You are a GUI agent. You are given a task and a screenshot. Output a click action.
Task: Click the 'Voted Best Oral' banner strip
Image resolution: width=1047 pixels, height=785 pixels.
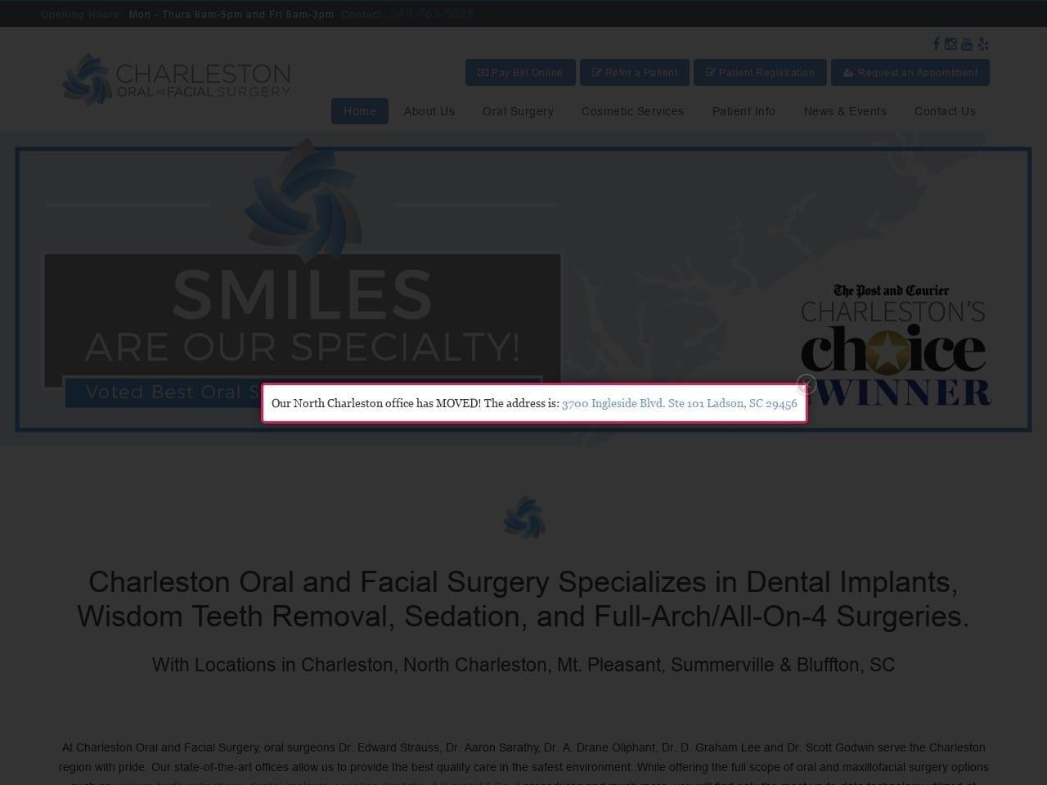tap(303, 392)
